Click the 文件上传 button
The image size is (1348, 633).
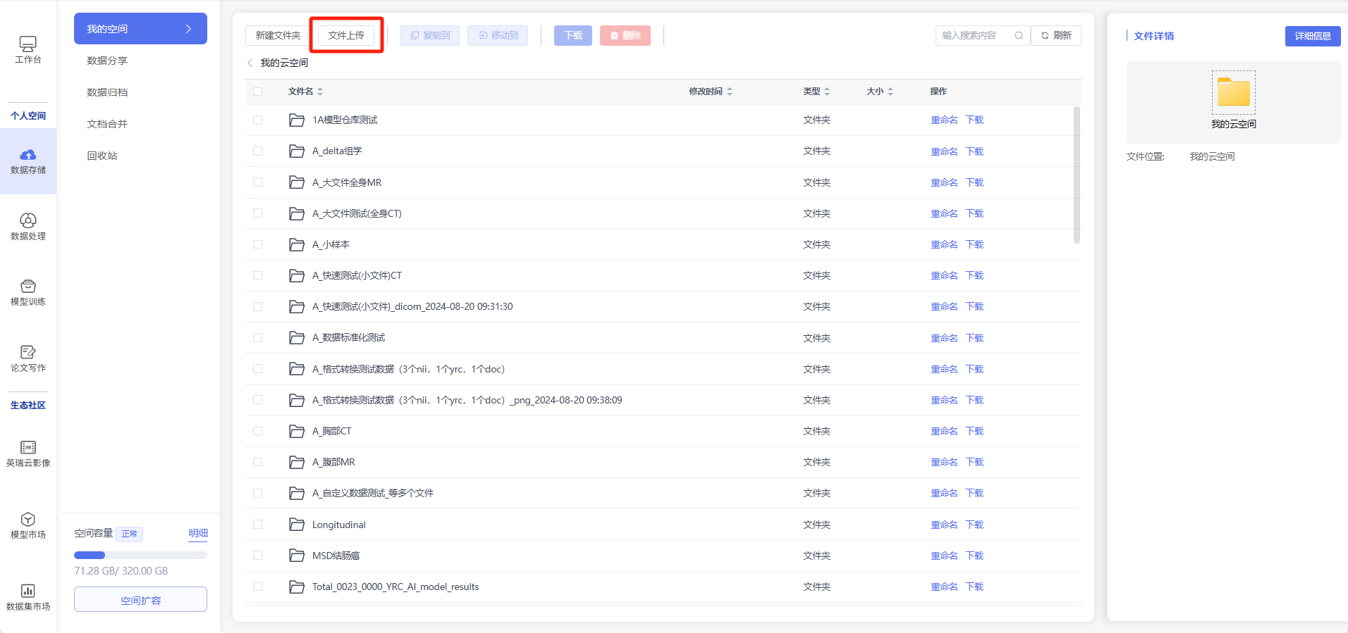[346, 35]
